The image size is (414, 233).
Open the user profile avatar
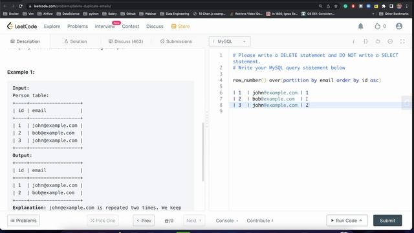click(399, 26)
